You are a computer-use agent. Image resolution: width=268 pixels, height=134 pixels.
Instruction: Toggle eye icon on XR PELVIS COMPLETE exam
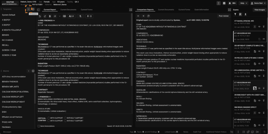259,64
